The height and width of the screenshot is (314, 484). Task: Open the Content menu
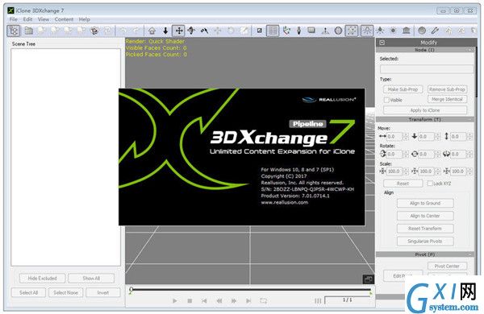tap(64, 19)
